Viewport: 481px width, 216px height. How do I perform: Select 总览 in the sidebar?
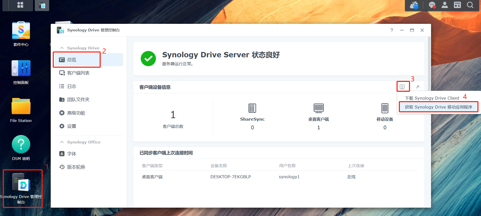point(89,60)
